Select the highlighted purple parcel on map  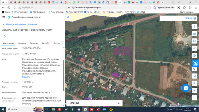tap(123, 51)
